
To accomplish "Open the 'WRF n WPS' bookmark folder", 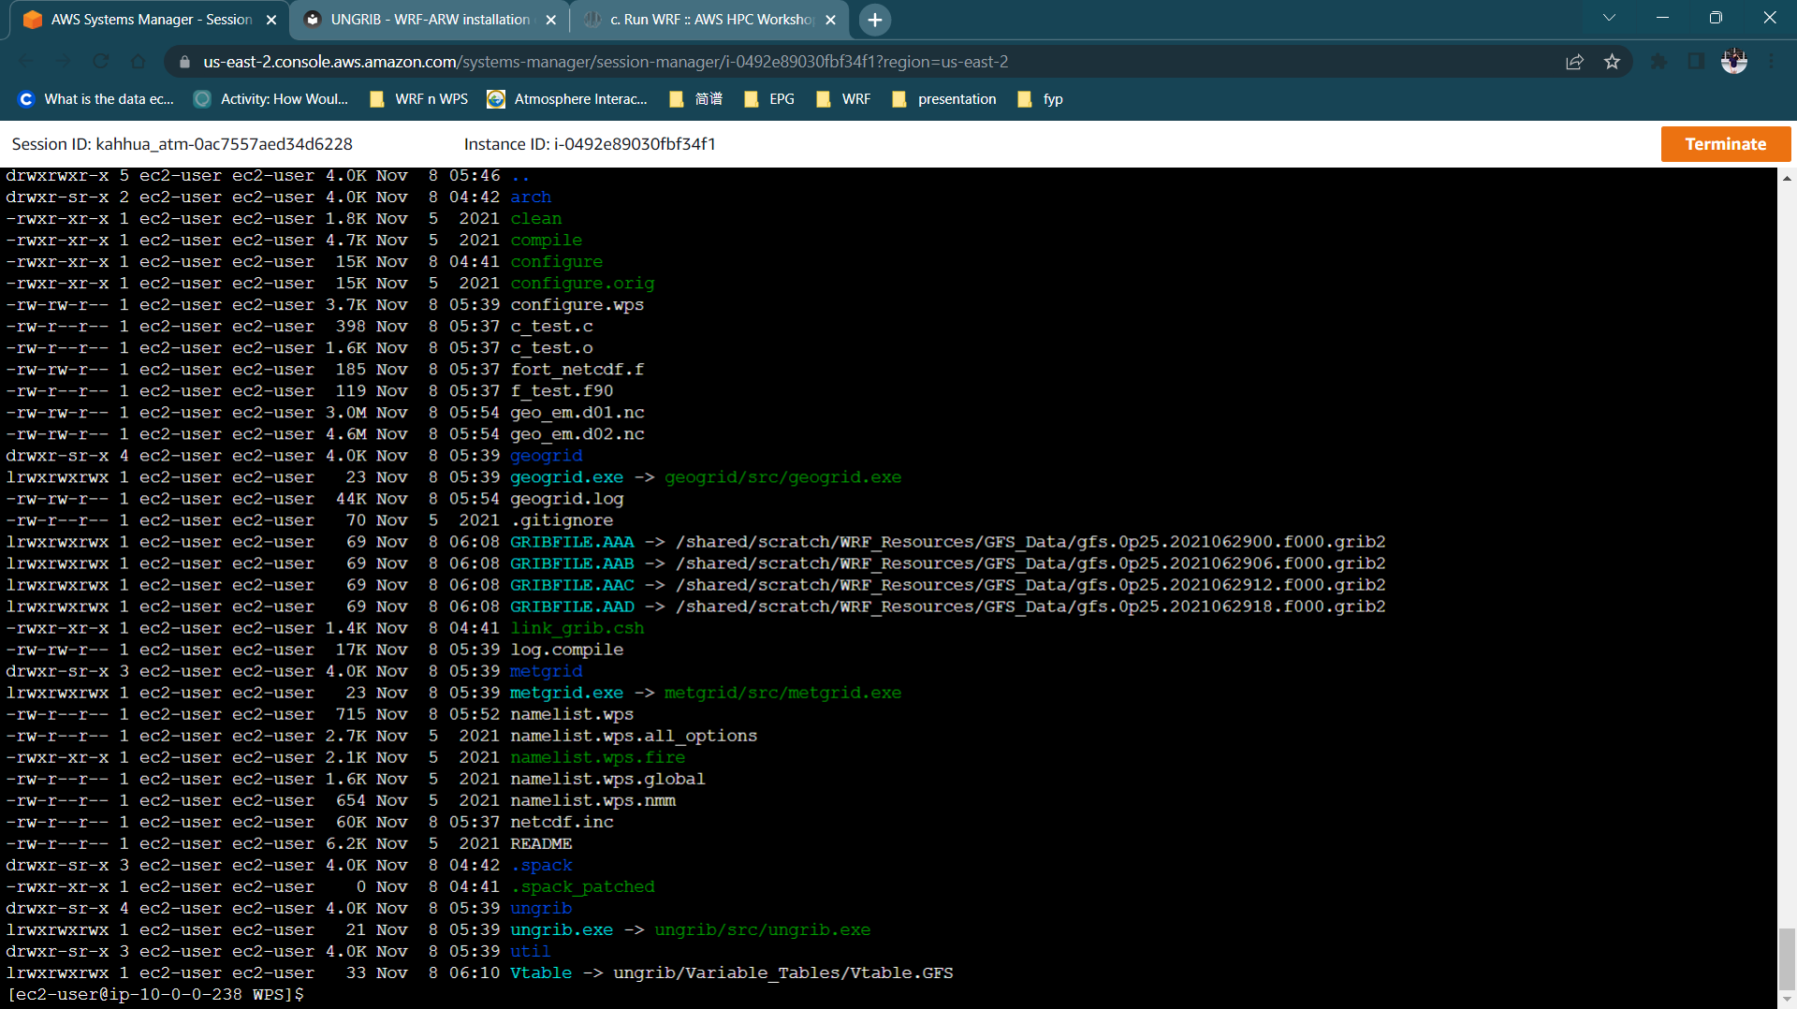I will 419,99.
